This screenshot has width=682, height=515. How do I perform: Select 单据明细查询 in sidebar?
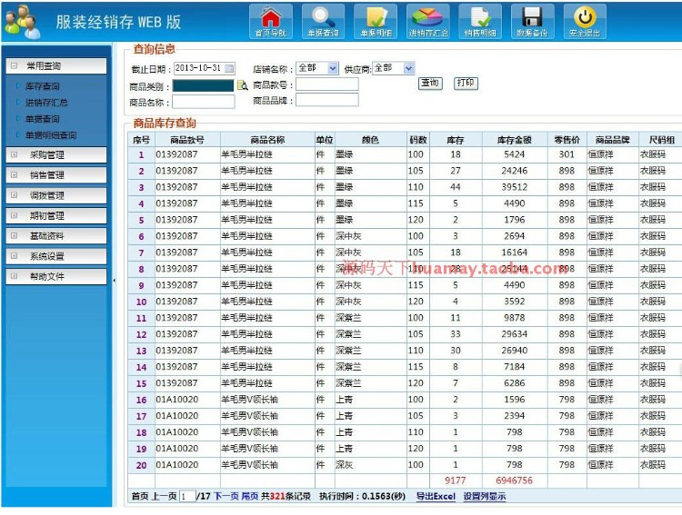(51, 135)
